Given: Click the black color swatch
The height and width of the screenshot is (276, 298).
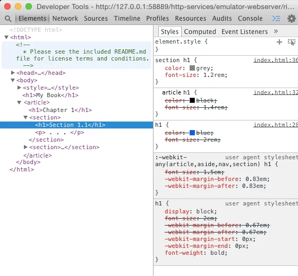Looking at the screenshot, I should 192,100.
